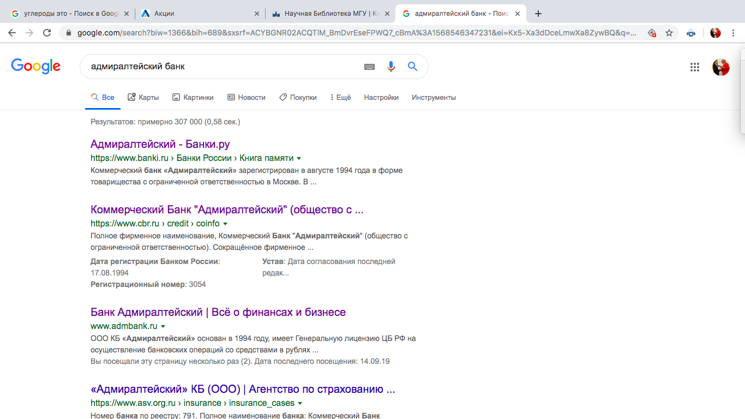Reload the current page
This screenshot has width=745, height=419.
47,33
